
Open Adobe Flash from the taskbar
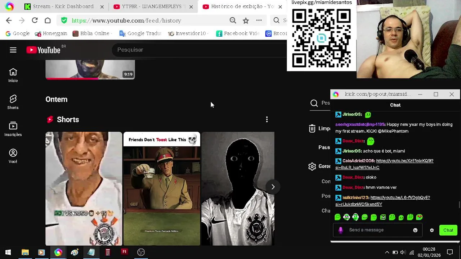pos(124,252)
